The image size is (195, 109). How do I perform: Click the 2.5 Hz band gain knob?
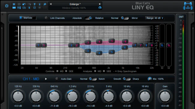91,96
